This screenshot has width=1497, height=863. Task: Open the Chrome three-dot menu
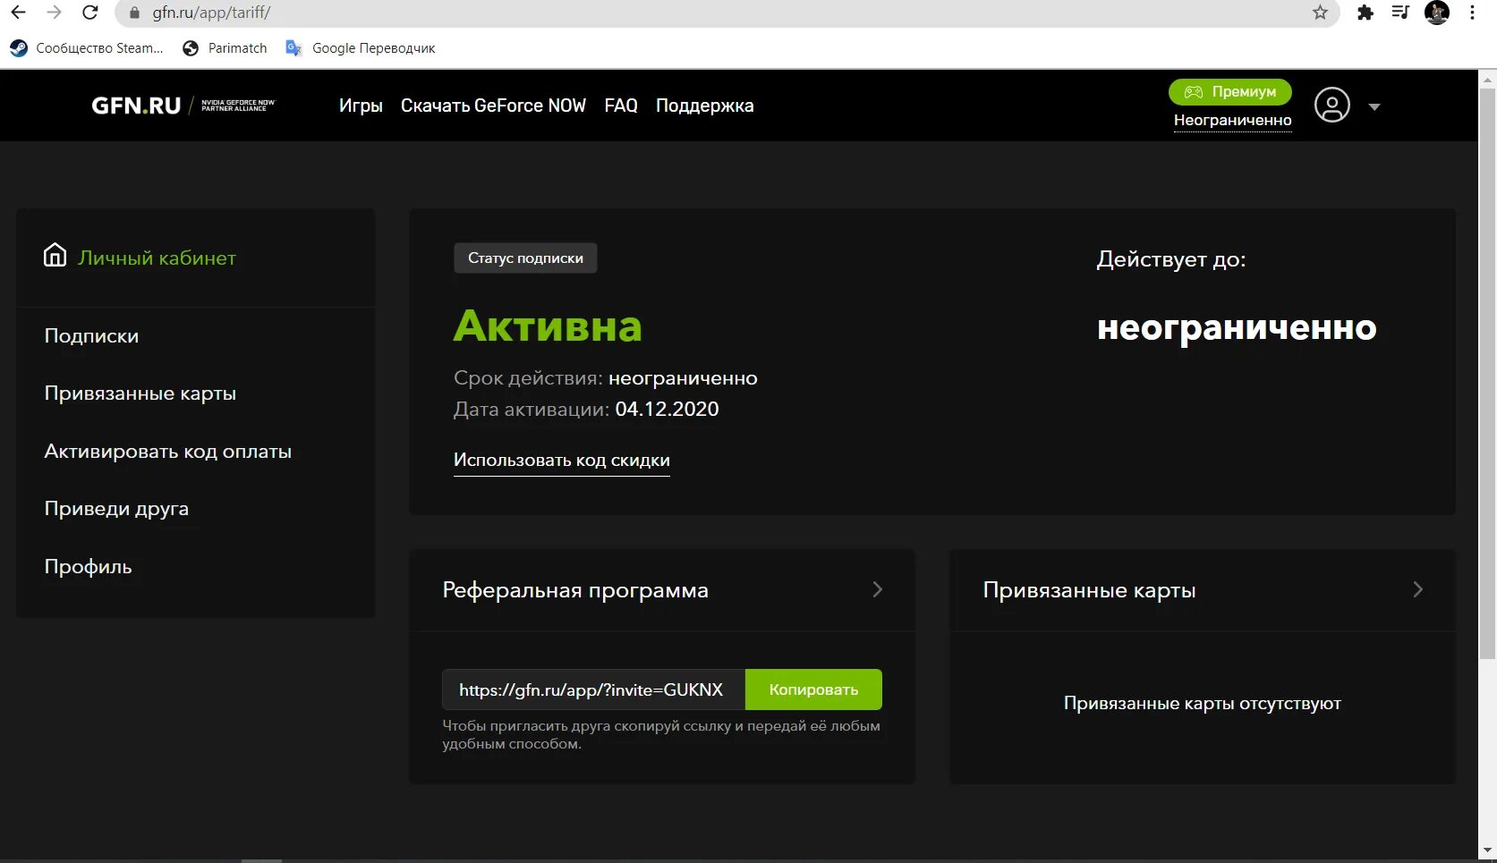[x=1472, y=13]
